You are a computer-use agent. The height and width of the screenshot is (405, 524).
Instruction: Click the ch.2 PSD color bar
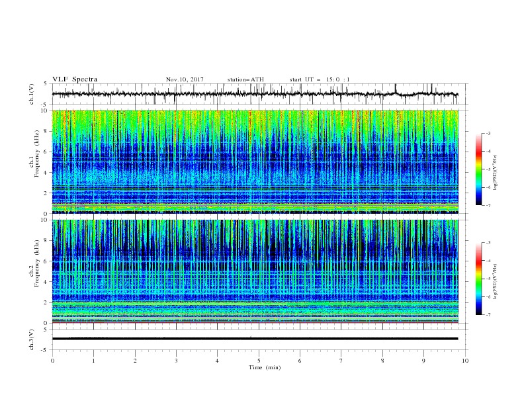coord(479,279)
